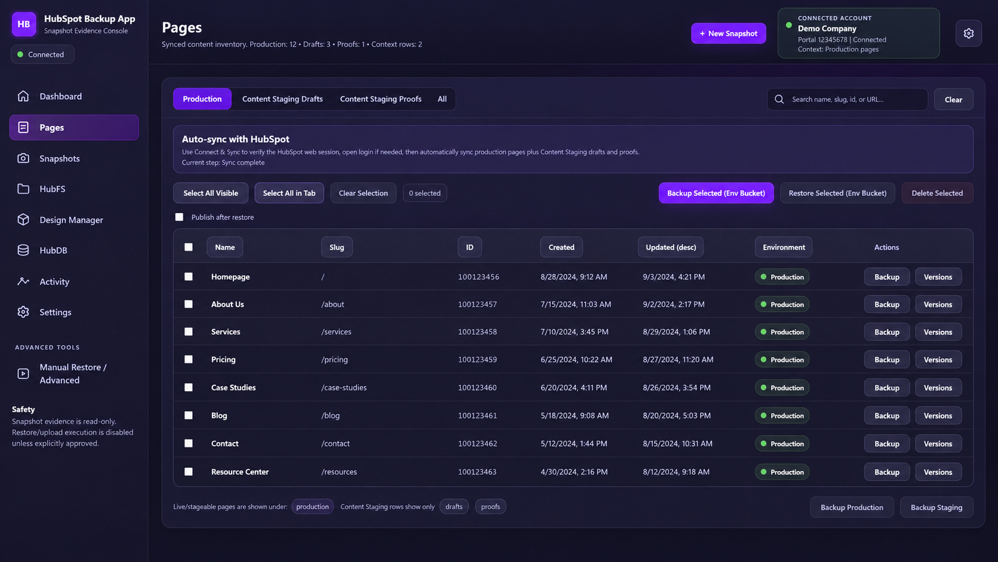This screenshot has height=562, width=998.
Task: Sort by the Name column header
Action: click(x=224, y=247)
